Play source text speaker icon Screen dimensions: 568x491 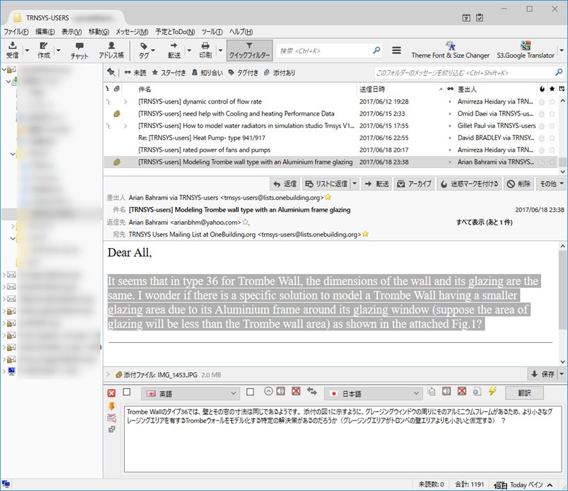[x=281, y=391]
